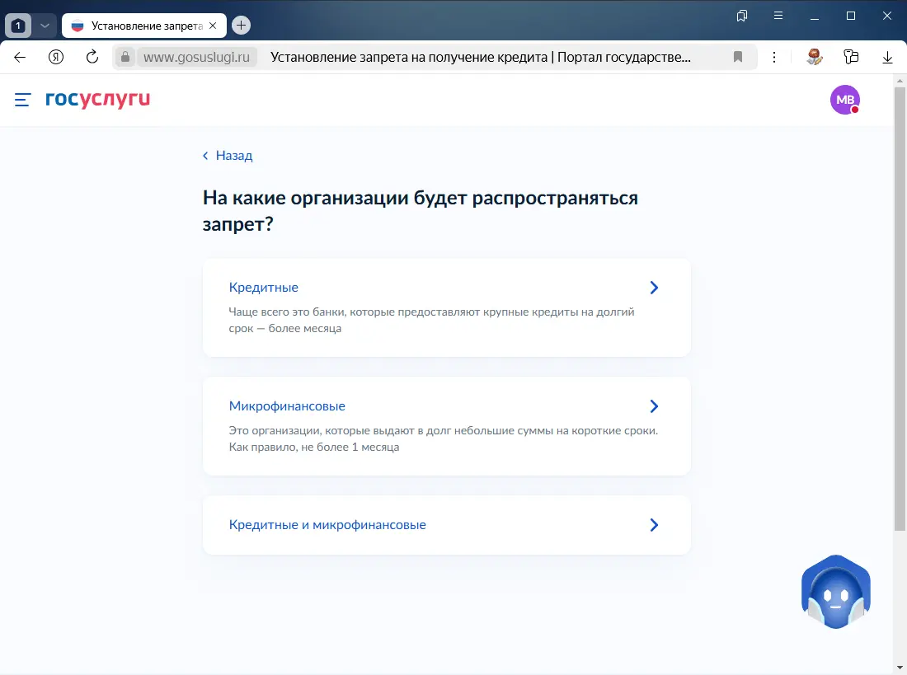Screen dimensions: 907x675
Task: Open the bookmarks collection icon in title bar
Action: pos(742,16)
